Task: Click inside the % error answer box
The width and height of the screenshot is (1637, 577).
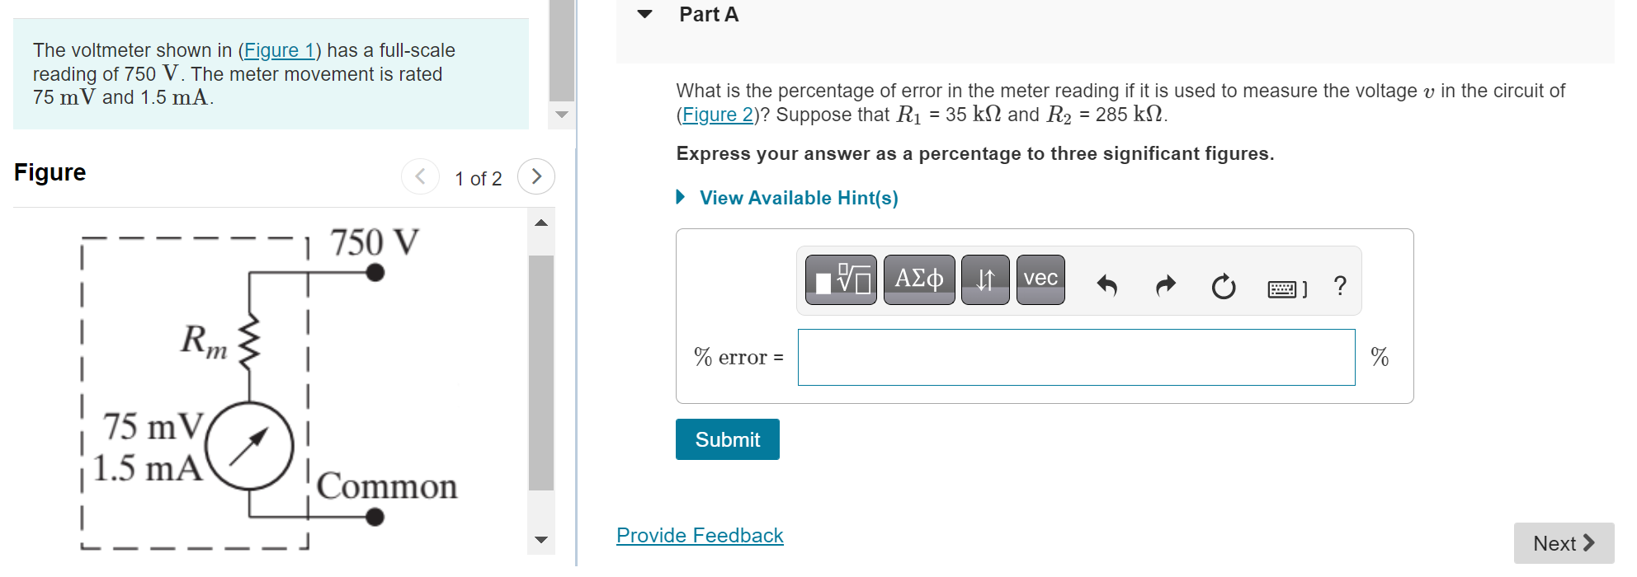Action: coord(1073,357)
